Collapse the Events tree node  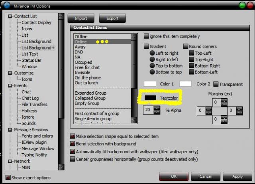[x=10, y=85]
